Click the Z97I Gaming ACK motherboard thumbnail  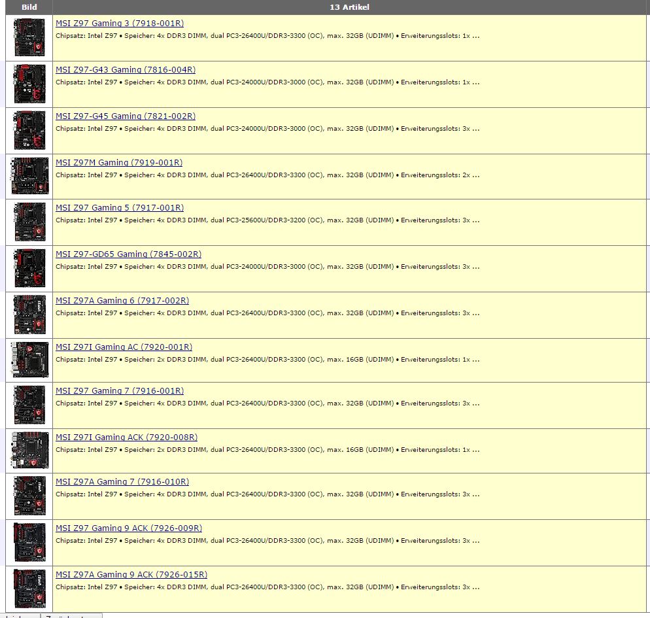[x=29, y=451]
